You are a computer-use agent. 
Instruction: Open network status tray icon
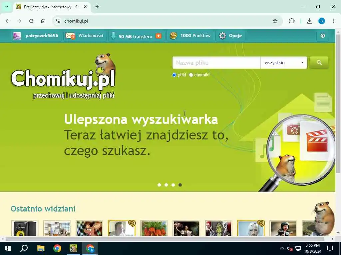298,248
